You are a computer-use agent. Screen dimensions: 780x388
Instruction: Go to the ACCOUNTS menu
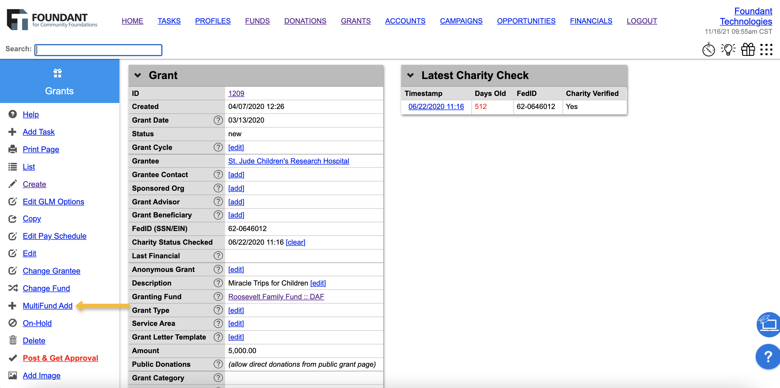[405, 21]
